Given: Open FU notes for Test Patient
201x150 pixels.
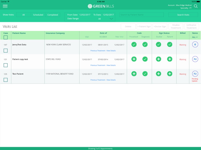Looking at the screenshot, I should click(195, 74).
